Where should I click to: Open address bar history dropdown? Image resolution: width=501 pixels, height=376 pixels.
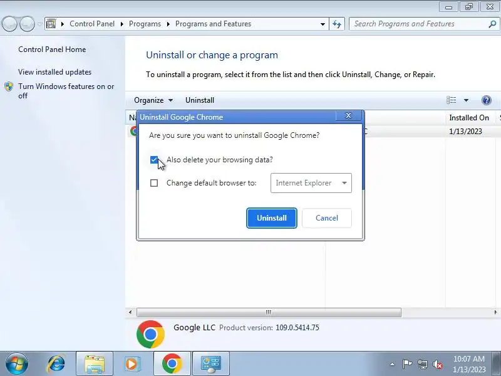(323, 24)
